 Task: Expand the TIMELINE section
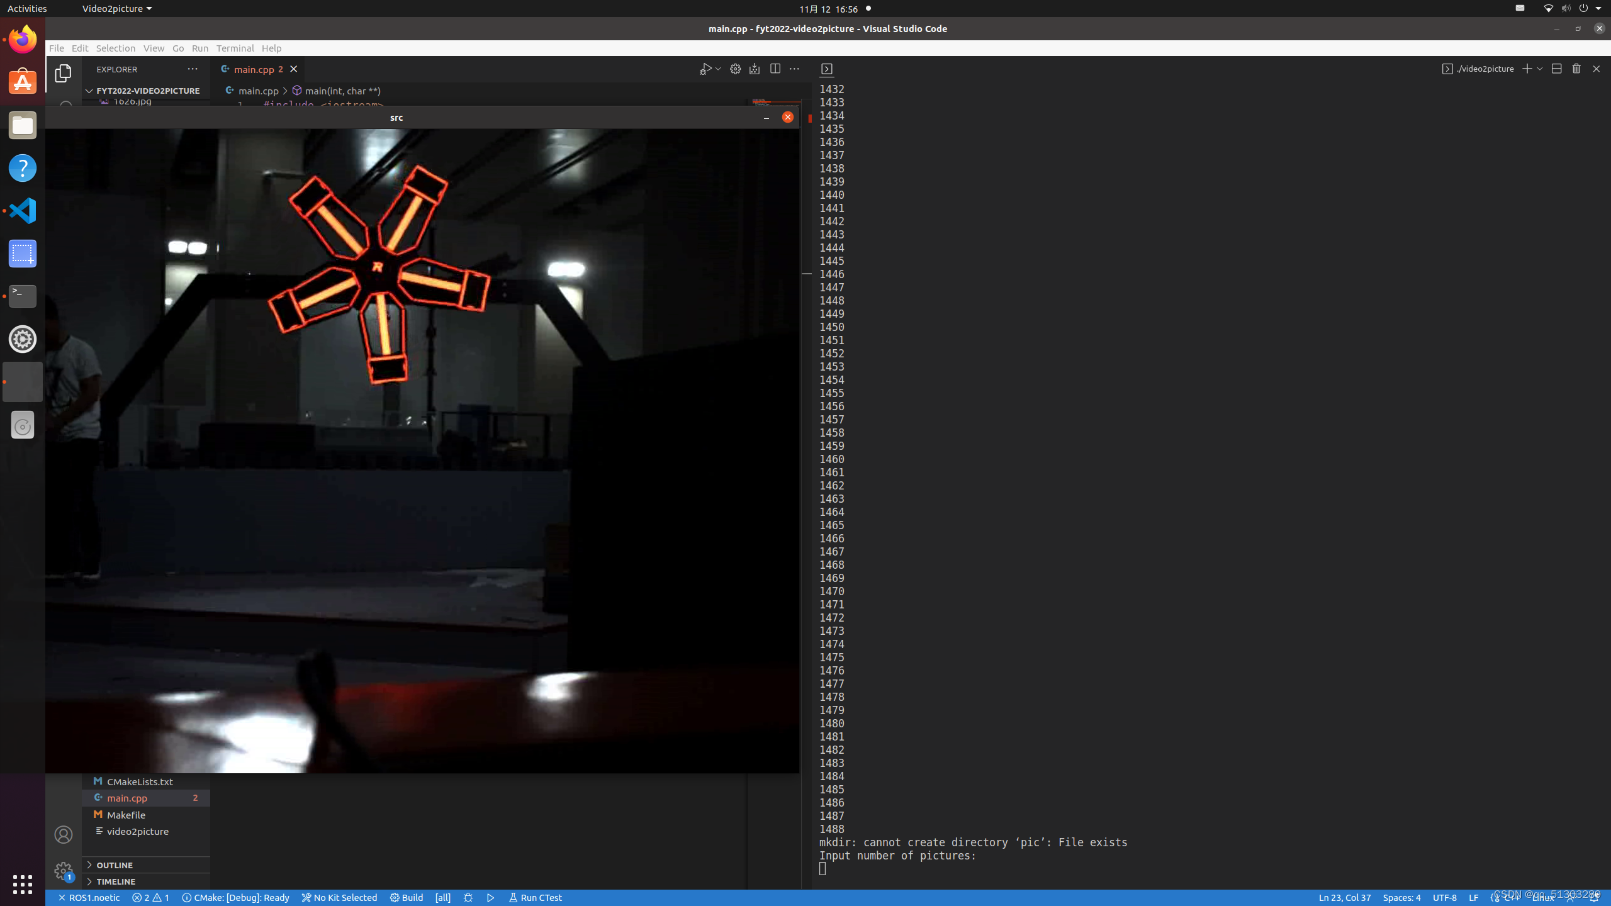(x=116, y=881)
